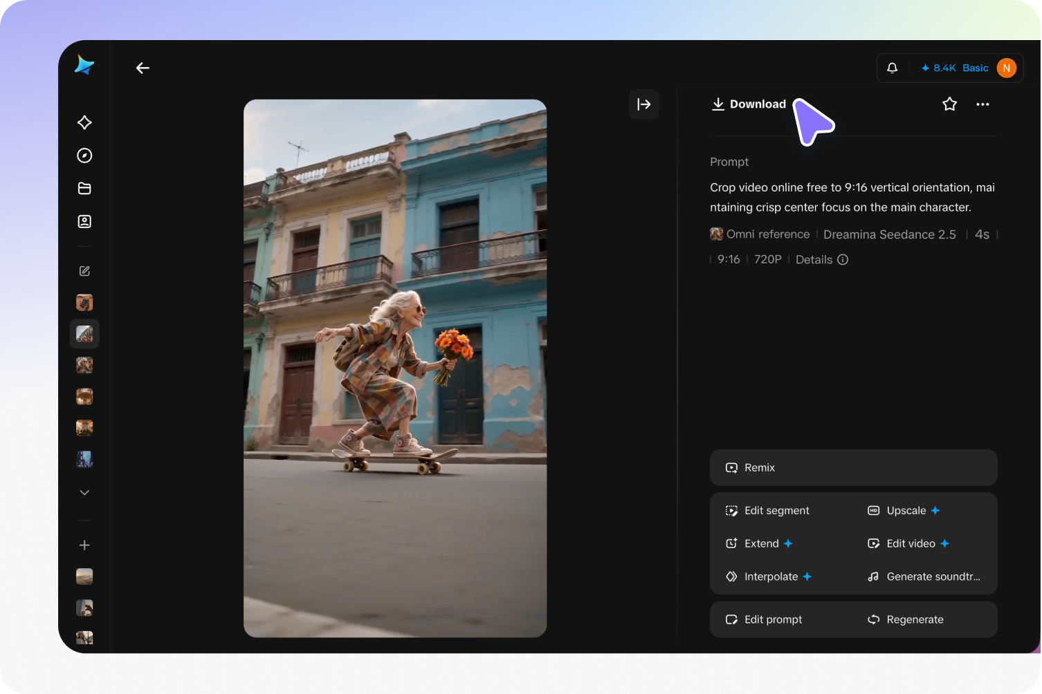Click Regenerate
Image resolution: width=1042 pixels, height=694 pixels.
[x=906, y=620]
